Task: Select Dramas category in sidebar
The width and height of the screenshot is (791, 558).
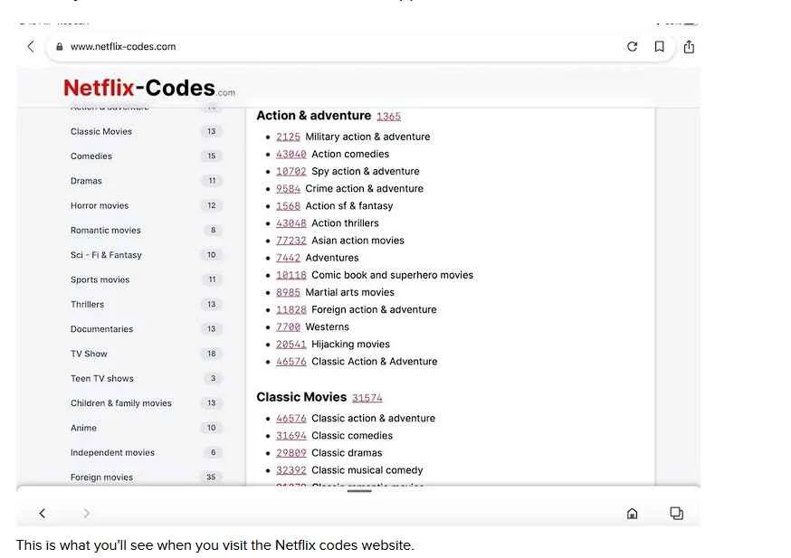Action: pos(86,181)
